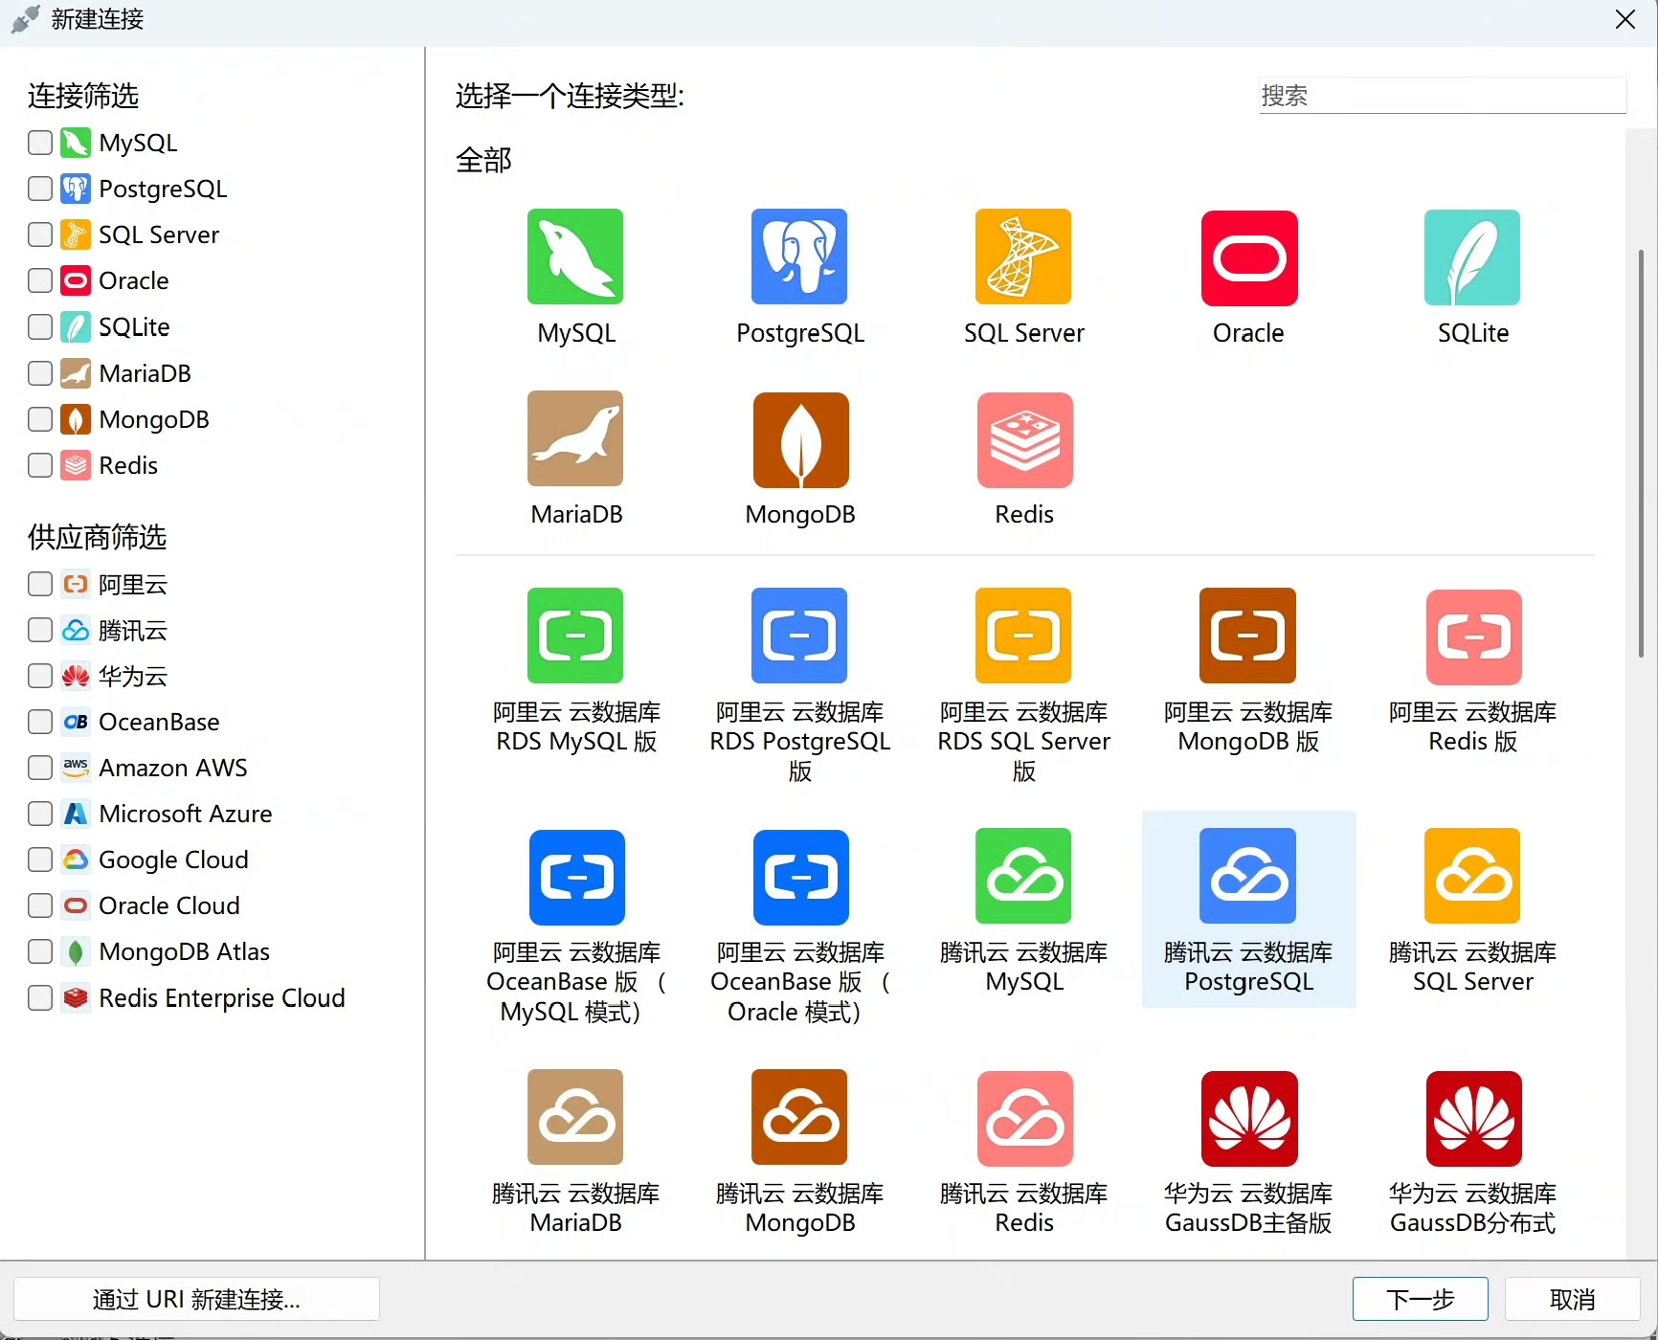Select the red Oracle connection icon
Image resolution: width=1658 pixels, height=1340 pixels.
(1249, 258)
